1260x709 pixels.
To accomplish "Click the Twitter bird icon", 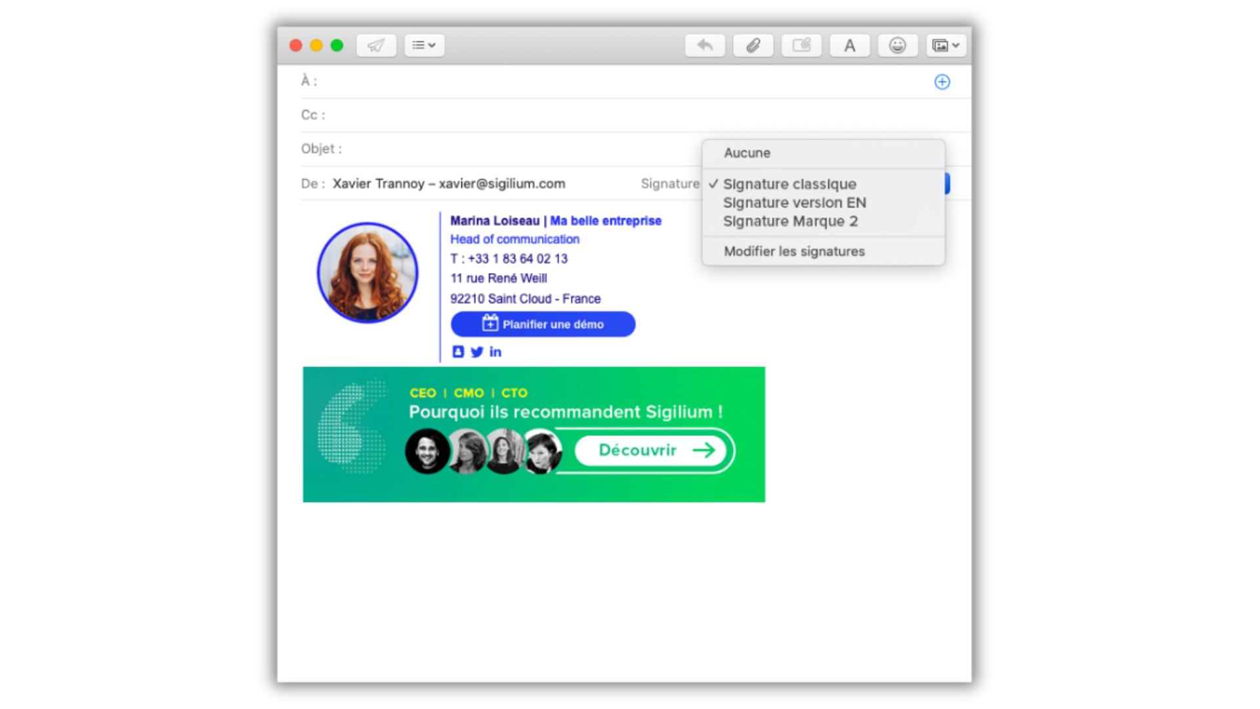I will pos(477,352).
